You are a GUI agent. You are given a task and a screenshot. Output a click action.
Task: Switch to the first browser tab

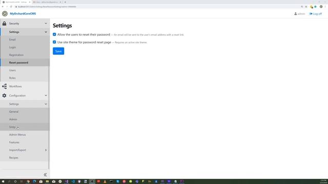click(x=16, y=2)
